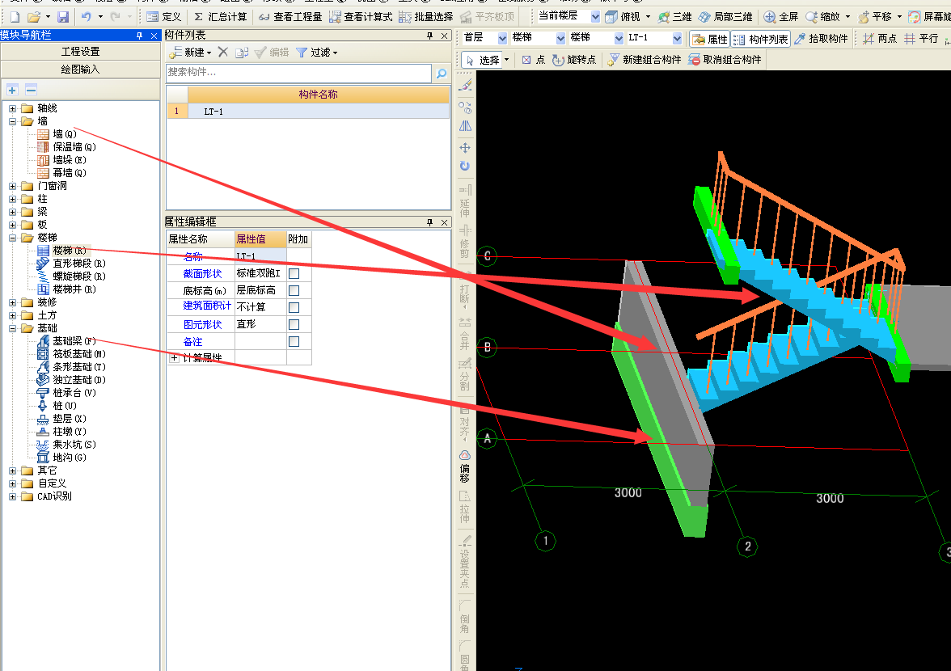Click the Undo arrow icon
Viewport: 951px width, 671px height.
[x=86, y=17]
